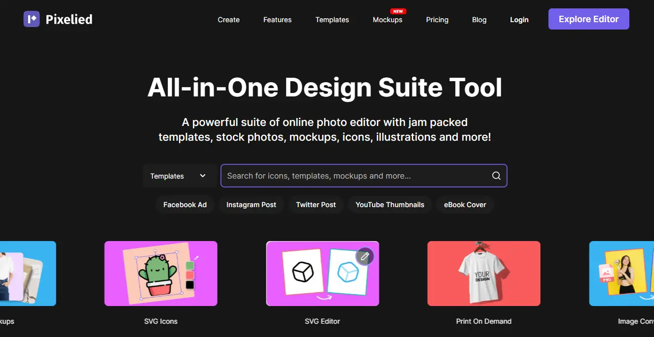The width and height of the screenshot is (654, 337).
Task: Open the Create navigation menu
Action: point(229,20)
